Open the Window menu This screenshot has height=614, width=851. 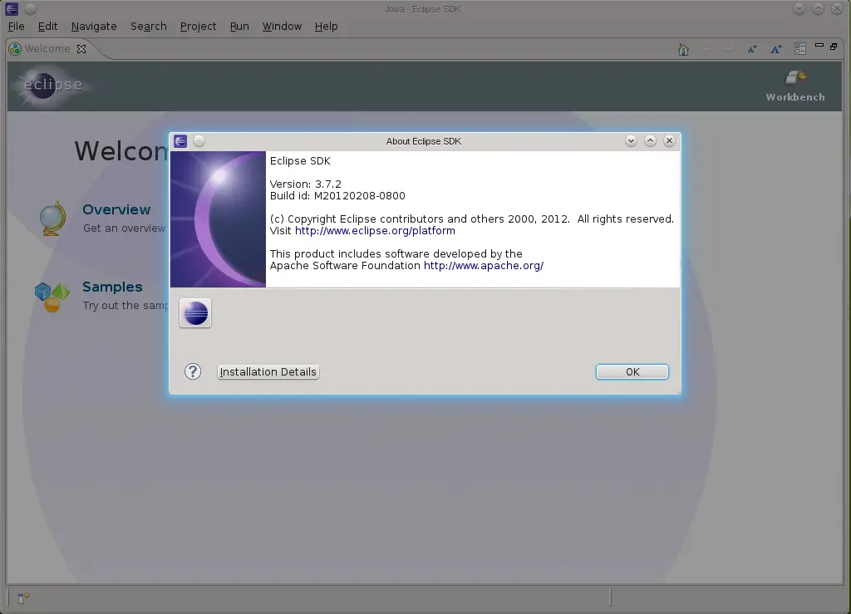coord(282,26)
